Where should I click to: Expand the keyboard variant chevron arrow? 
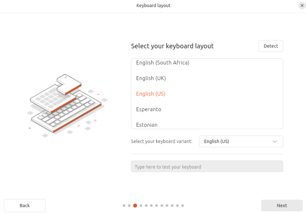coord(275,141)
